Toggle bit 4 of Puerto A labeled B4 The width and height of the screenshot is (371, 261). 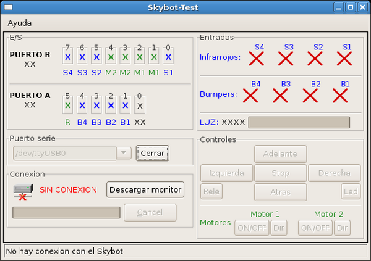pos(82,106)
